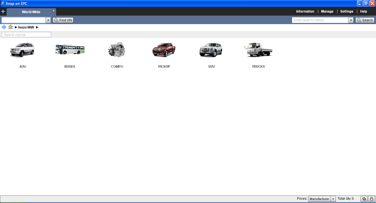Open the SUV category image
Screen dimensions: 376x203
(x=211, y=50)
